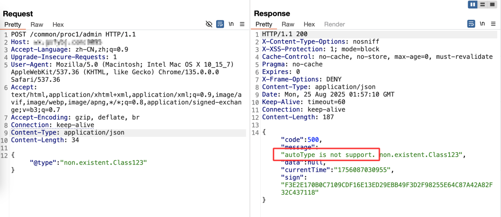501x217 pixels.
Task: Click Cache-Control response header
Action: [377, 57]
